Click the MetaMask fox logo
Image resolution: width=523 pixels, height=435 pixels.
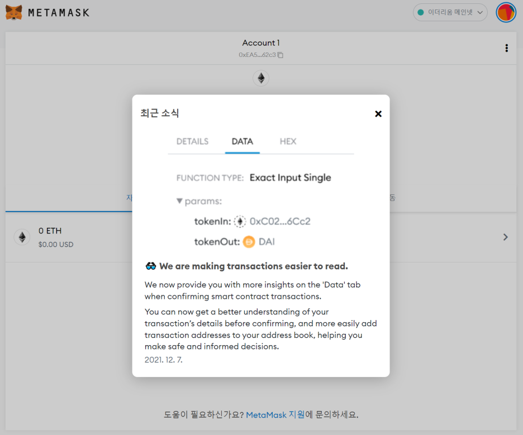coord(14,12)
